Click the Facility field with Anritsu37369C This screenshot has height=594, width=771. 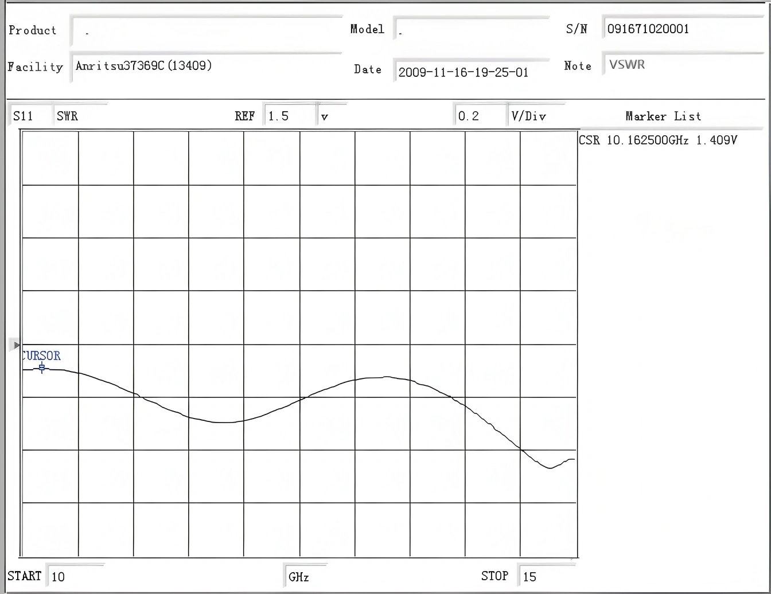pos(207,67)
